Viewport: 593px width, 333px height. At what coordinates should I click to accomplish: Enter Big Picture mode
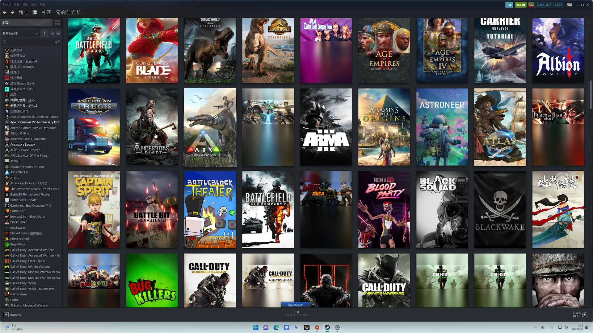tap(569, 5)
